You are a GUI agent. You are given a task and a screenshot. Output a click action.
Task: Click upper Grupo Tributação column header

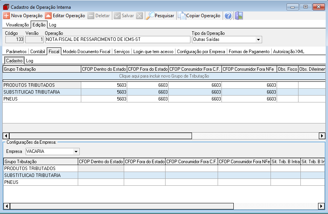point(42,69)
